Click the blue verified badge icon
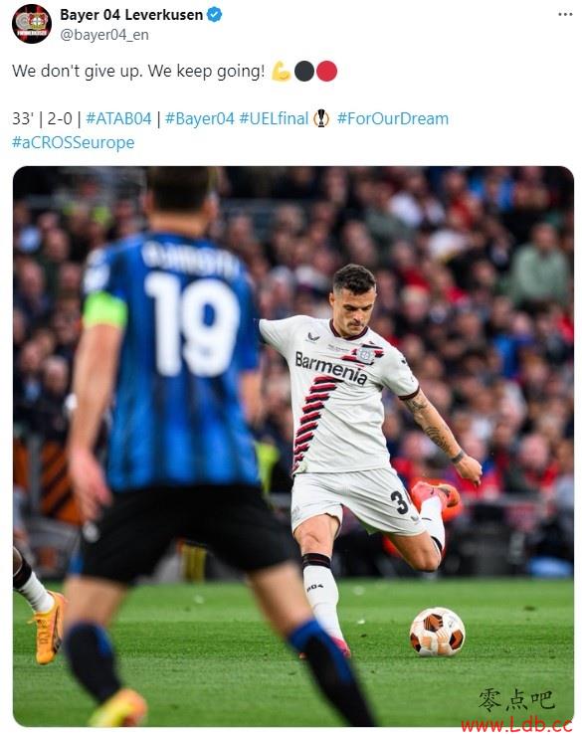 point(214,15)
